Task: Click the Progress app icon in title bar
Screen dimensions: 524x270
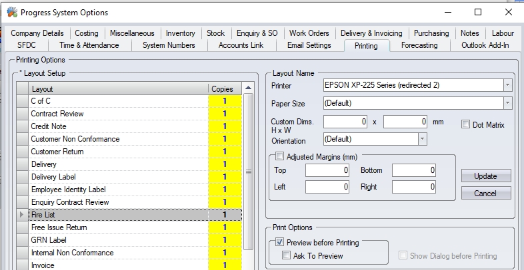Action: 11,12
